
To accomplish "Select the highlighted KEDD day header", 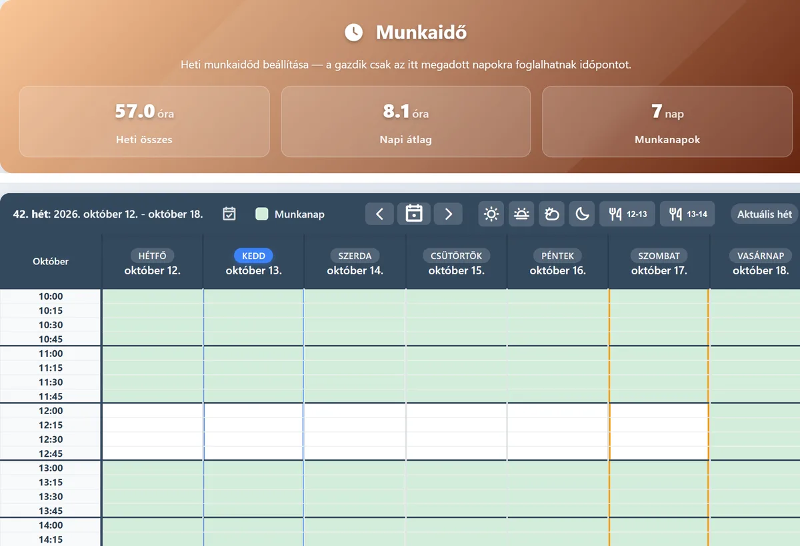I will click(254, 256).
